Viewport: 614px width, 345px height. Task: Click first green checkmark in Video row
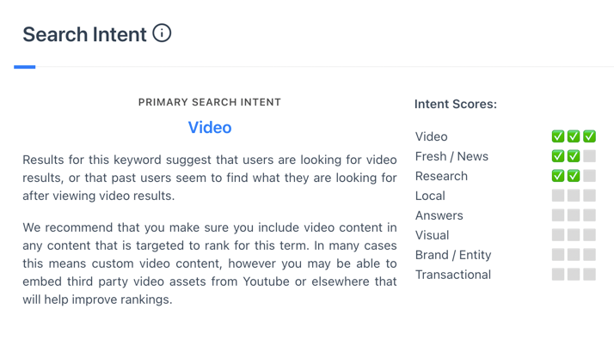pyautogui.click(x=558, y=136)
